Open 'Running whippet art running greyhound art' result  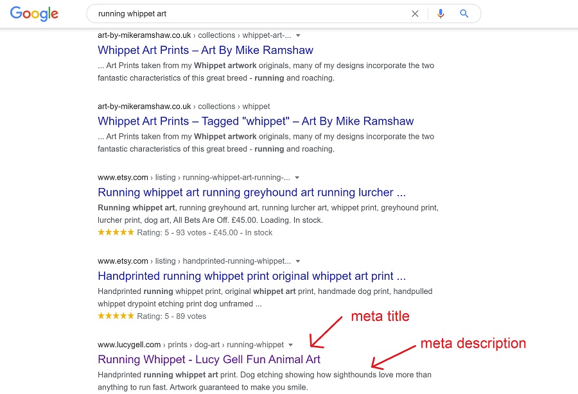tap(251, 193)
